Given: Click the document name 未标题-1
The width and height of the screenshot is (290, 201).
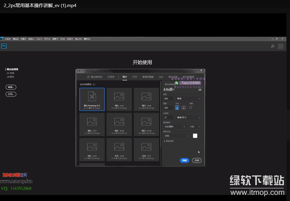Looking at the screenshot, I should click(x=169, y=90).
